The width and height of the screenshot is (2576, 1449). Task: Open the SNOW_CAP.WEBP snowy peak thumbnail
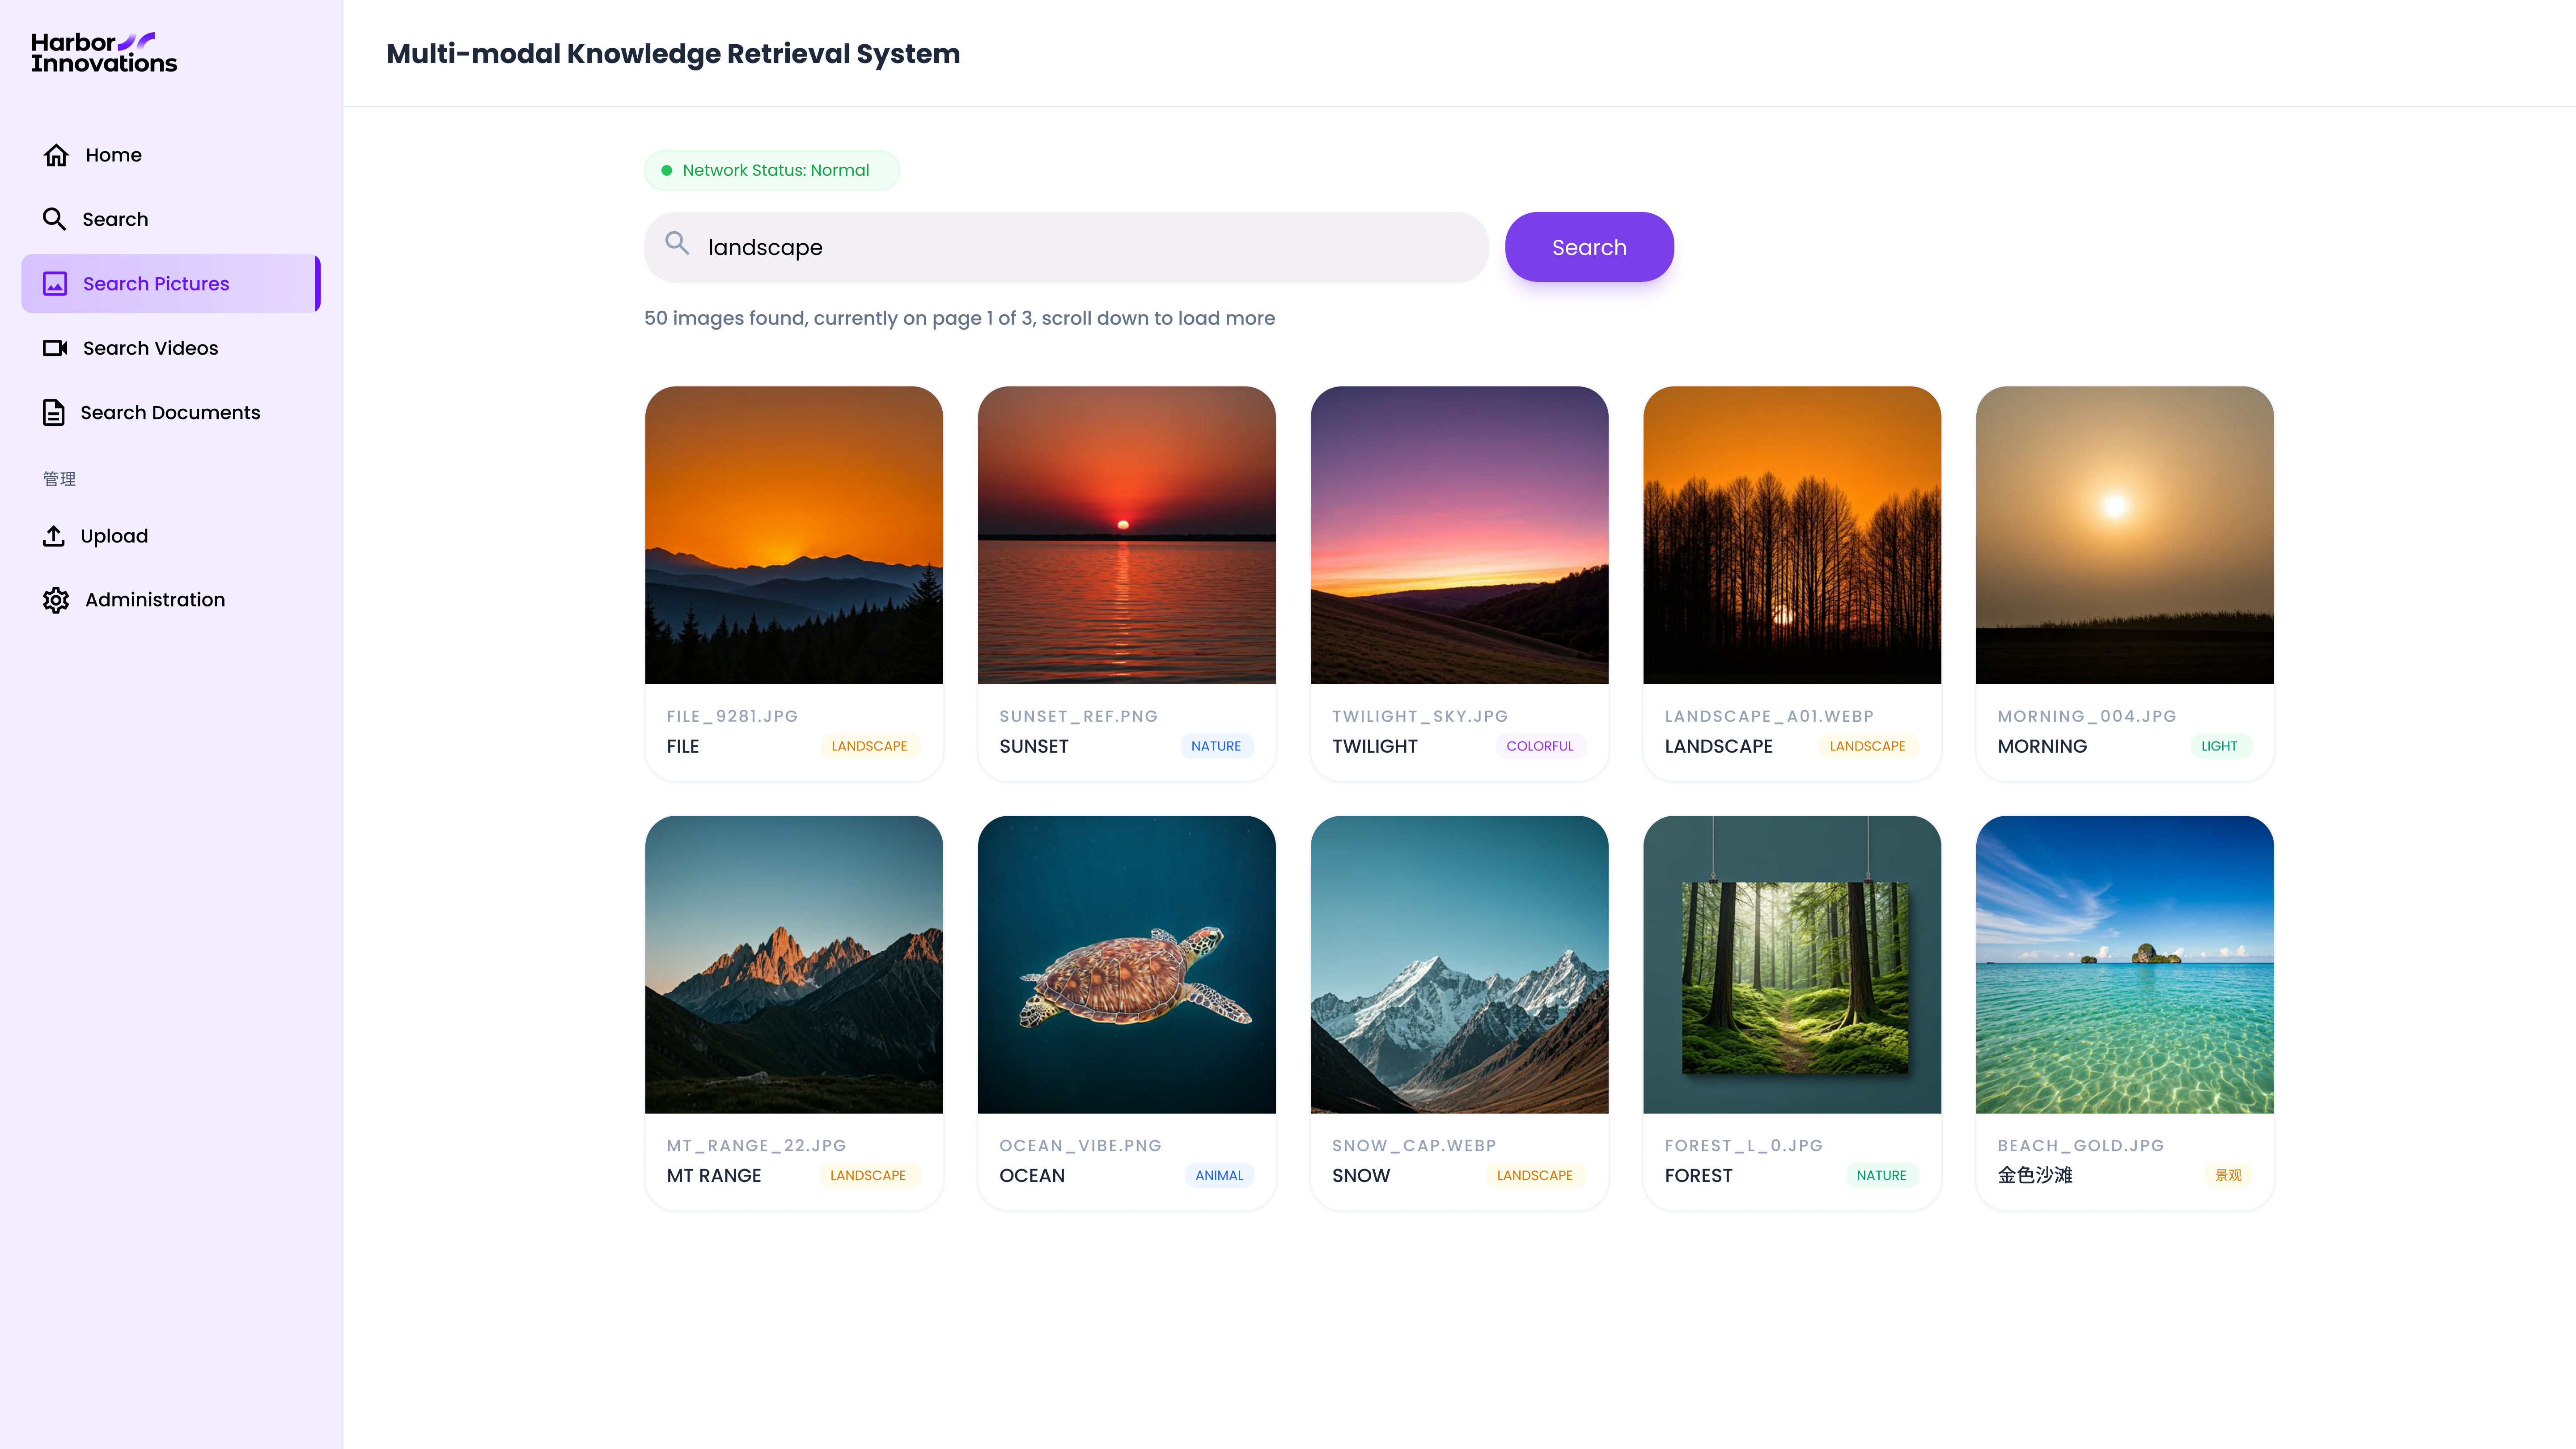1460,964
